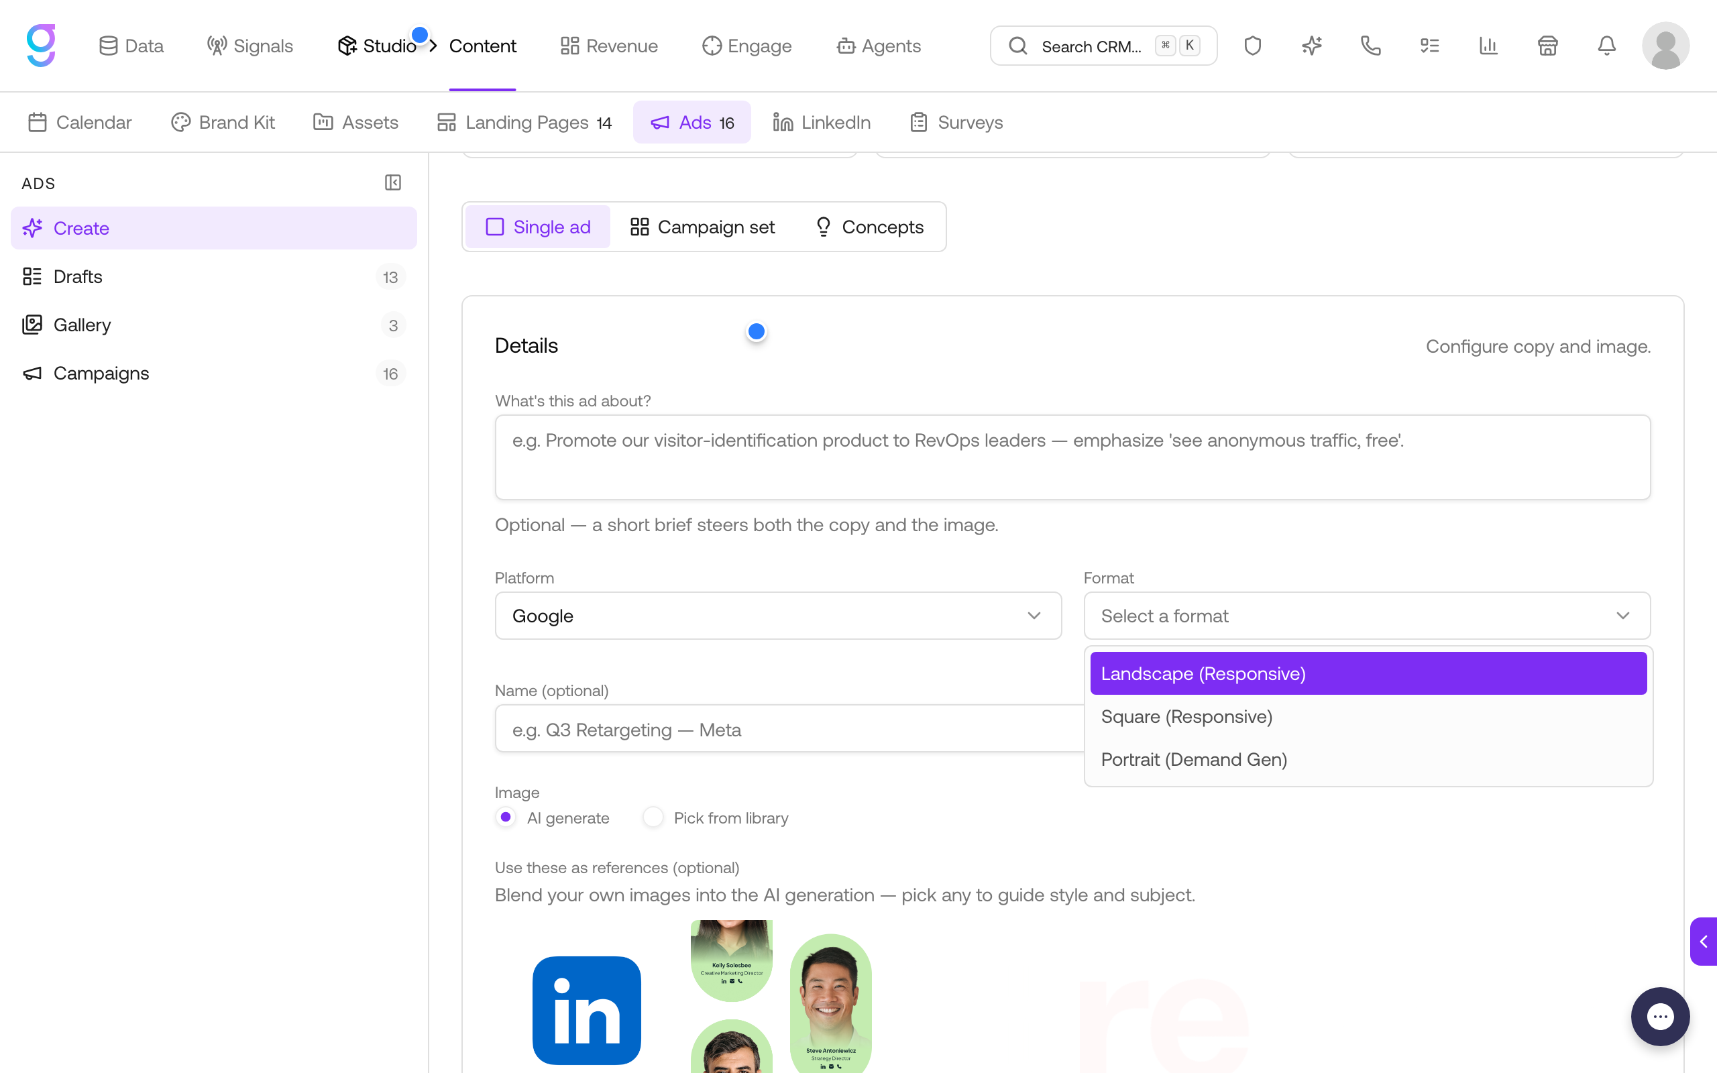Switch to the LinkedIn tab
The image size is (1717, 1073).
822,122
